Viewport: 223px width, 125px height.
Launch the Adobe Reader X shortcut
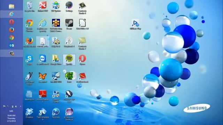tap(43, 97)
